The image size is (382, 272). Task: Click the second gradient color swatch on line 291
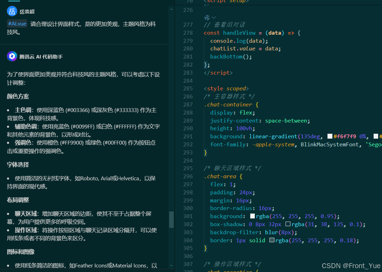(376, 136)
